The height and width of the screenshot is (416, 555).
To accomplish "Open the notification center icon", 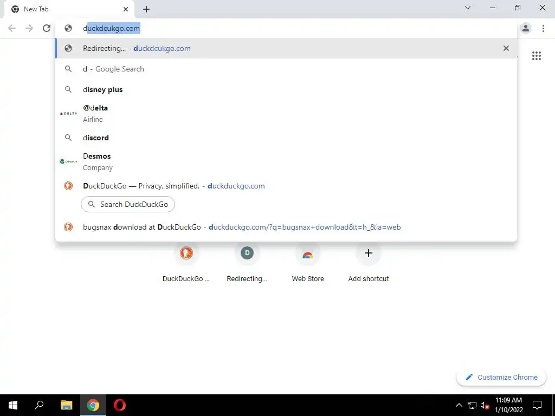I will click(x=537, y=405).
